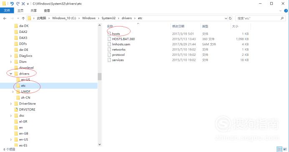Open the address bar history dropdown
The image size is (289, 152).
(226, 18)
